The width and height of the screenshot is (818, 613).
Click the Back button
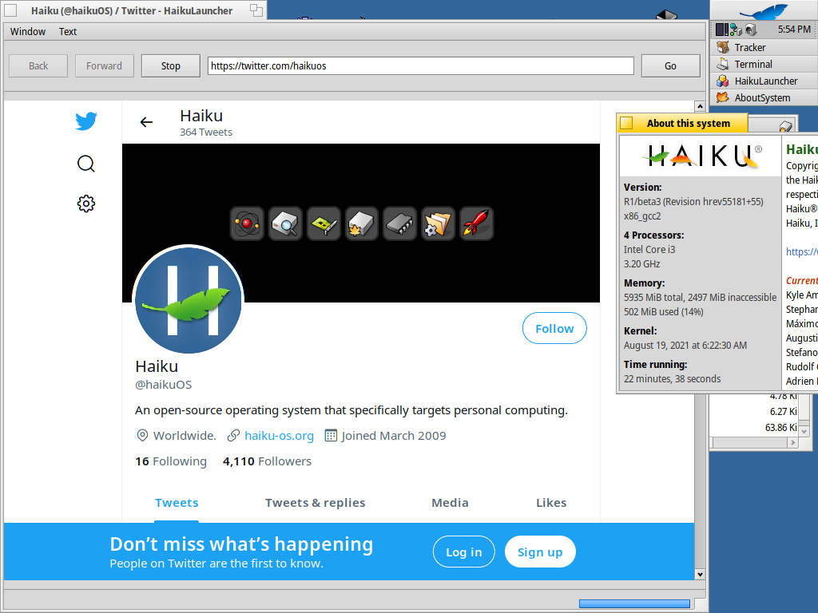coord(38,65)
